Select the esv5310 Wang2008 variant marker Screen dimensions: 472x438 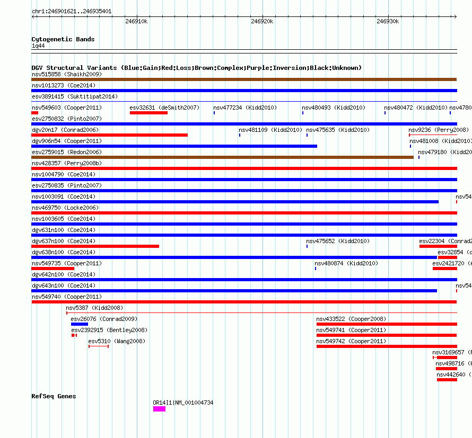click(99, 346)
